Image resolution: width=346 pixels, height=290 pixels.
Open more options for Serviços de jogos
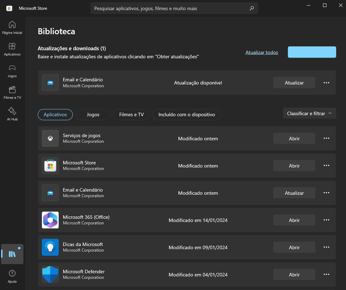(x=326, y=138)
